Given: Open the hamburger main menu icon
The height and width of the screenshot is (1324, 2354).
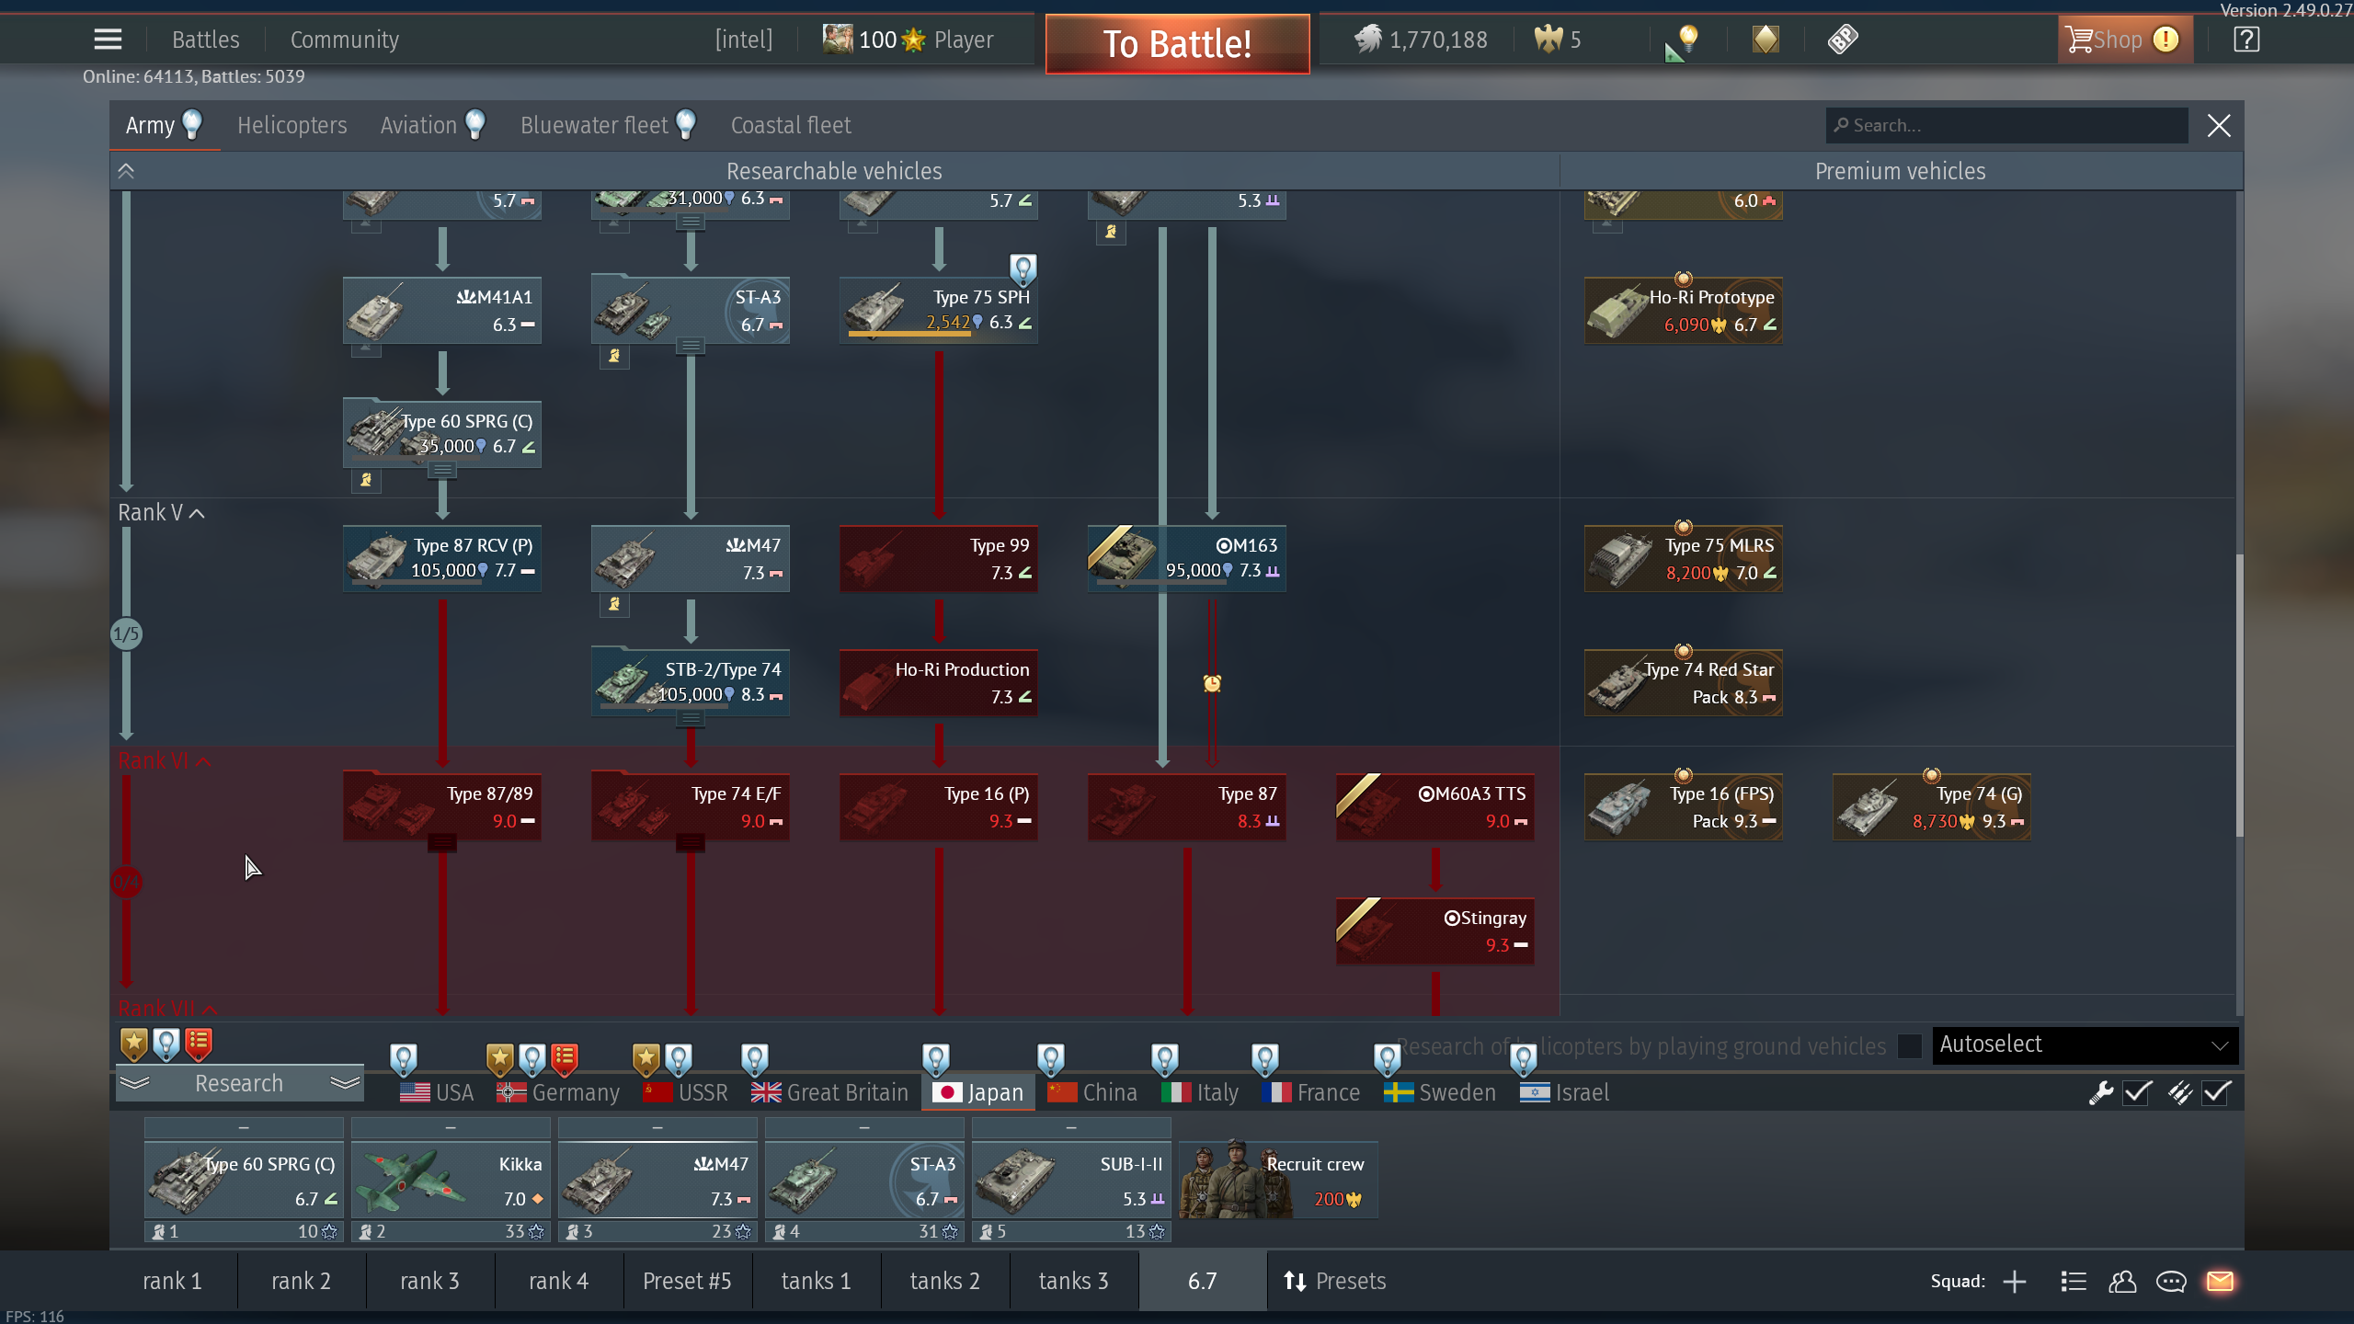Looking at the screenshot, I should (x=108, y=40).
